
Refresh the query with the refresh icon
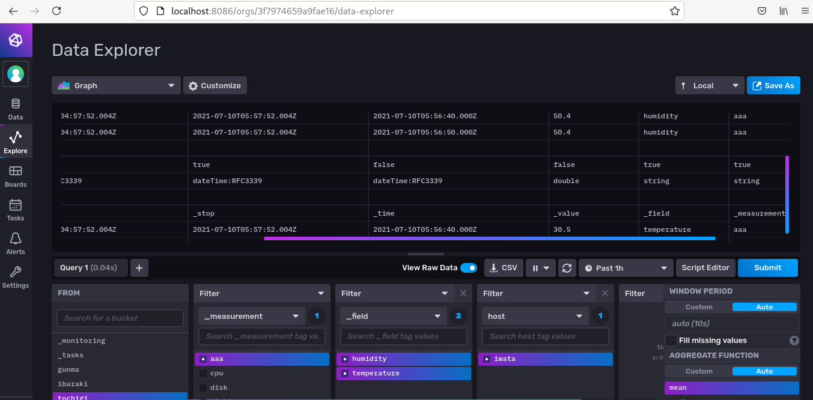567,267
